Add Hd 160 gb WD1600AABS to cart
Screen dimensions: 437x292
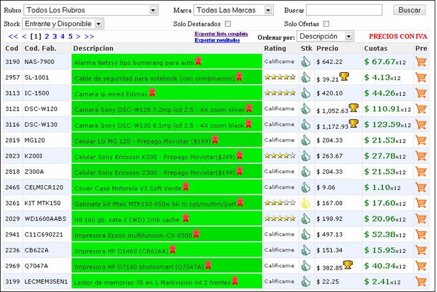click(x=421, y=219)
